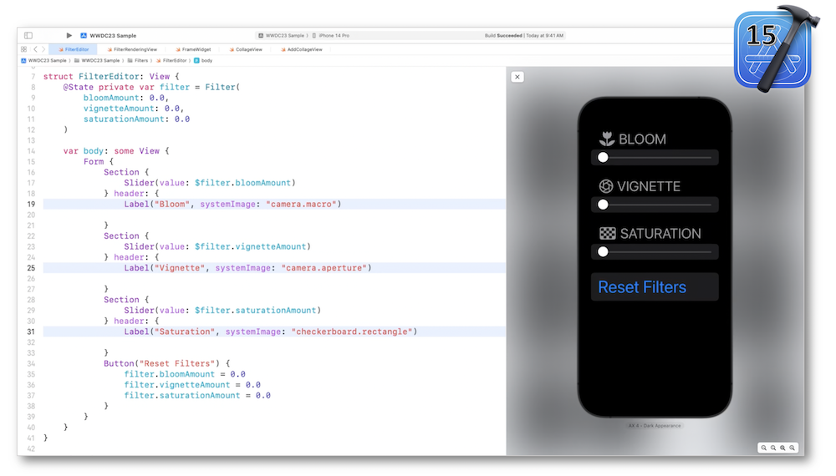Open the WWDC23 Sample project breadcrumb
836x476 pixels.
click(x=43, y=61)
